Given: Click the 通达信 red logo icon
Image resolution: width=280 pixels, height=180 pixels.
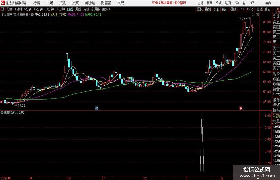Looking at the screenshot, I should [3, 3].
